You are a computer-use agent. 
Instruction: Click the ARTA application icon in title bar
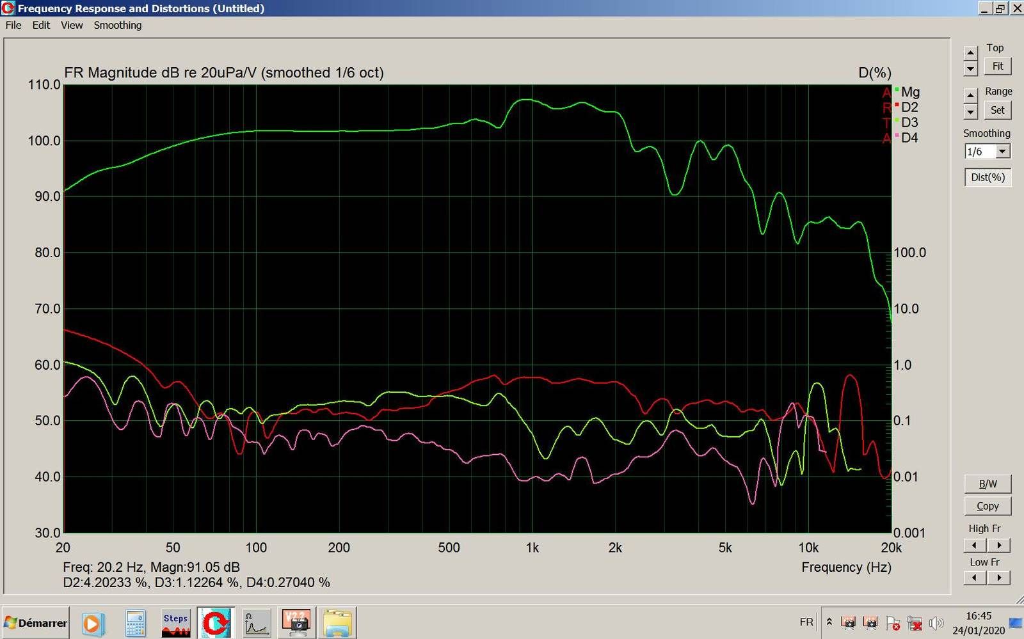click(8, 8)
